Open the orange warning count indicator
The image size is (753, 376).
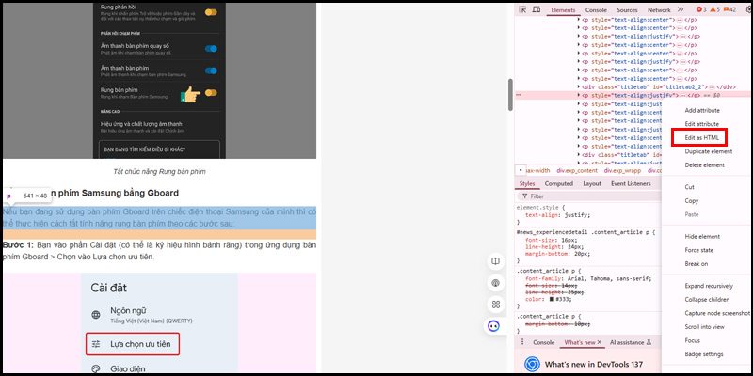coord(715,9)
